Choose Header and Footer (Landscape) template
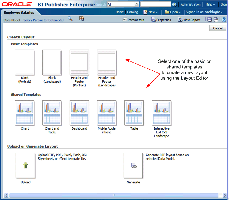Image resolution: width=229 pixels, height=200 pixels. 107,62
